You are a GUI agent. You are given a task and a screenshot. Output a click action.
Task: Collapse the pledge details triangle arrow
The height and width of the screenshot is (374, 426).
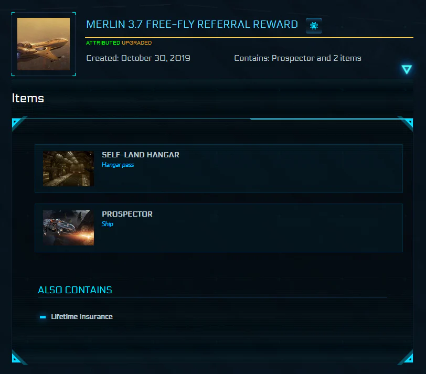coord(407,69)
